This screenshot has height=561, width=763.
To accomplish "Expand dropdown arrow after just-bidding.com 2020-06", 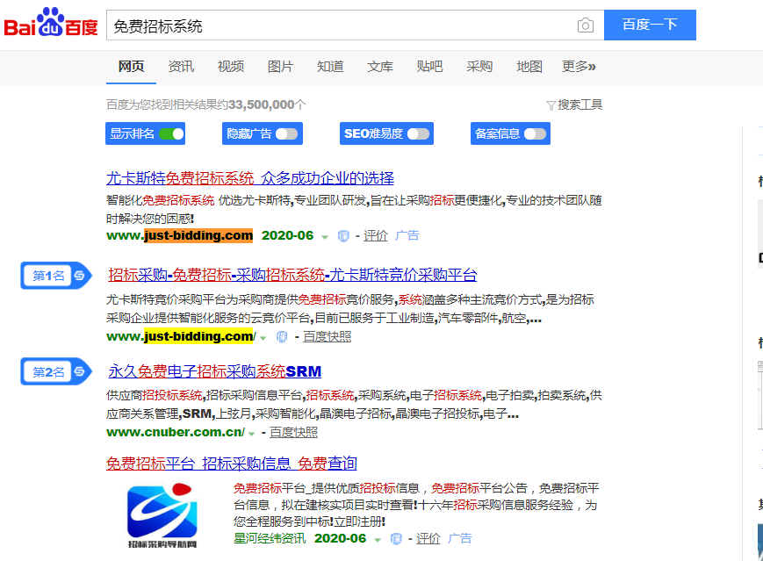I will (325, 237).
